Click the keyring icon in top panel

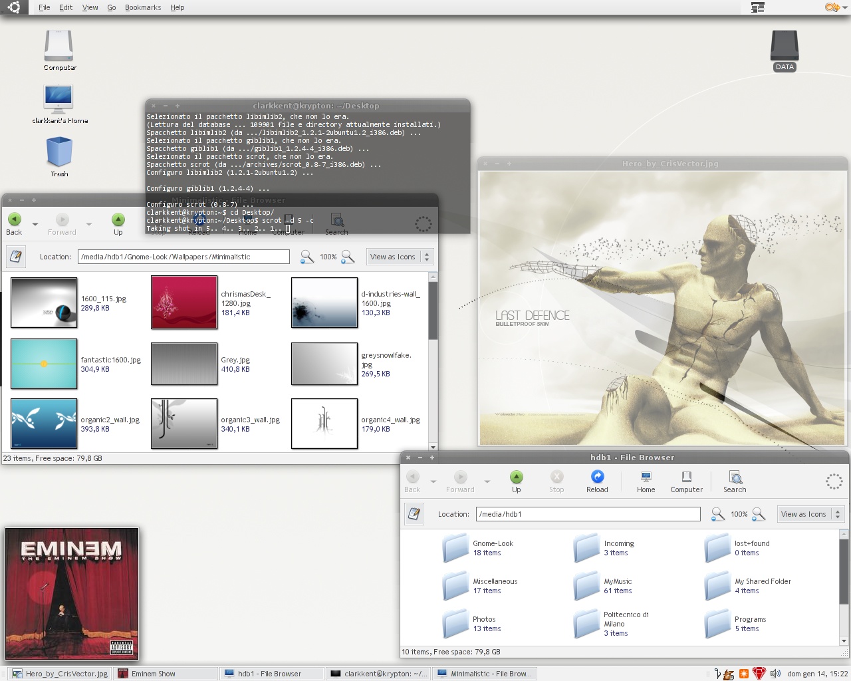(x=832, y=7)
